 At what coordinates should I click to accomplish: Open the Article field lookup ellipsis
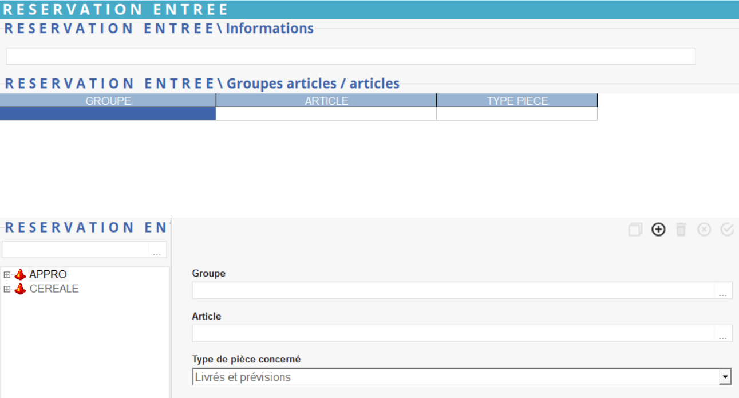723,334
